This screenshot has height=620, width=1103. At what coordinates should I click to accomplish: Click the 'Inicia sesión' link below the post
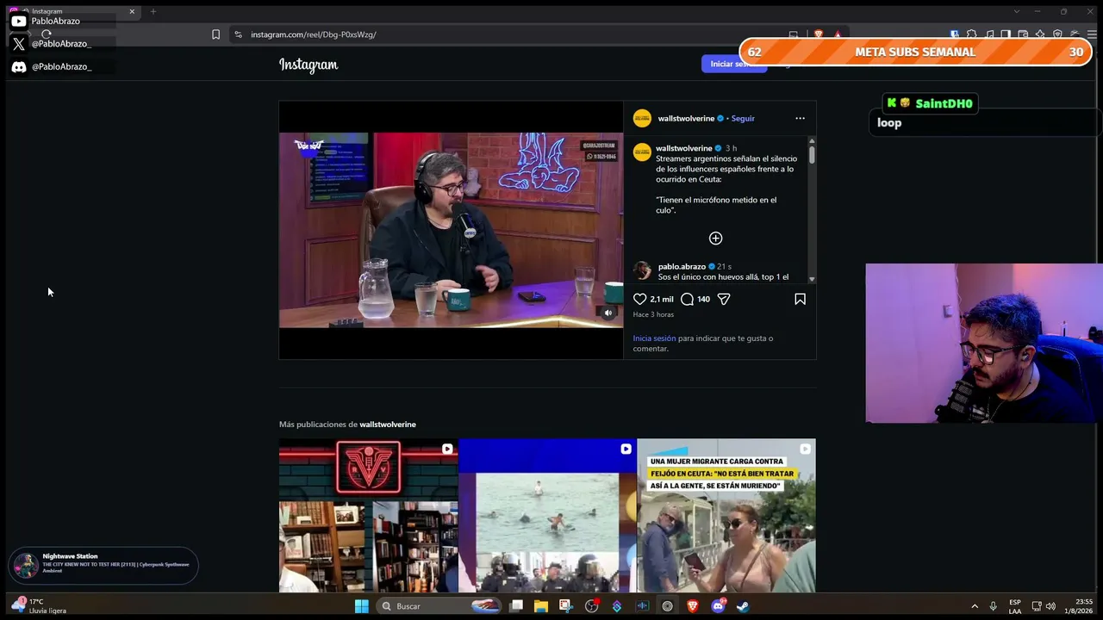click(654, 338)
